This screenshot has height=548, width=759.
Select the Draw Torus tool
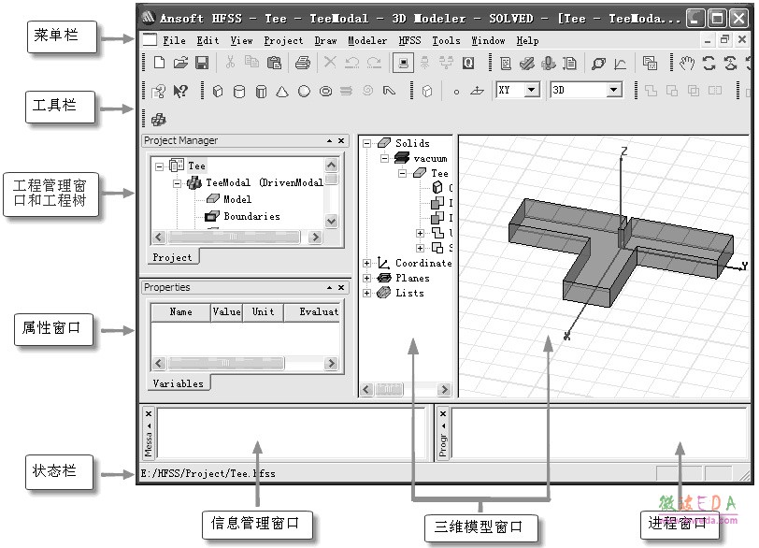point(326,91)
